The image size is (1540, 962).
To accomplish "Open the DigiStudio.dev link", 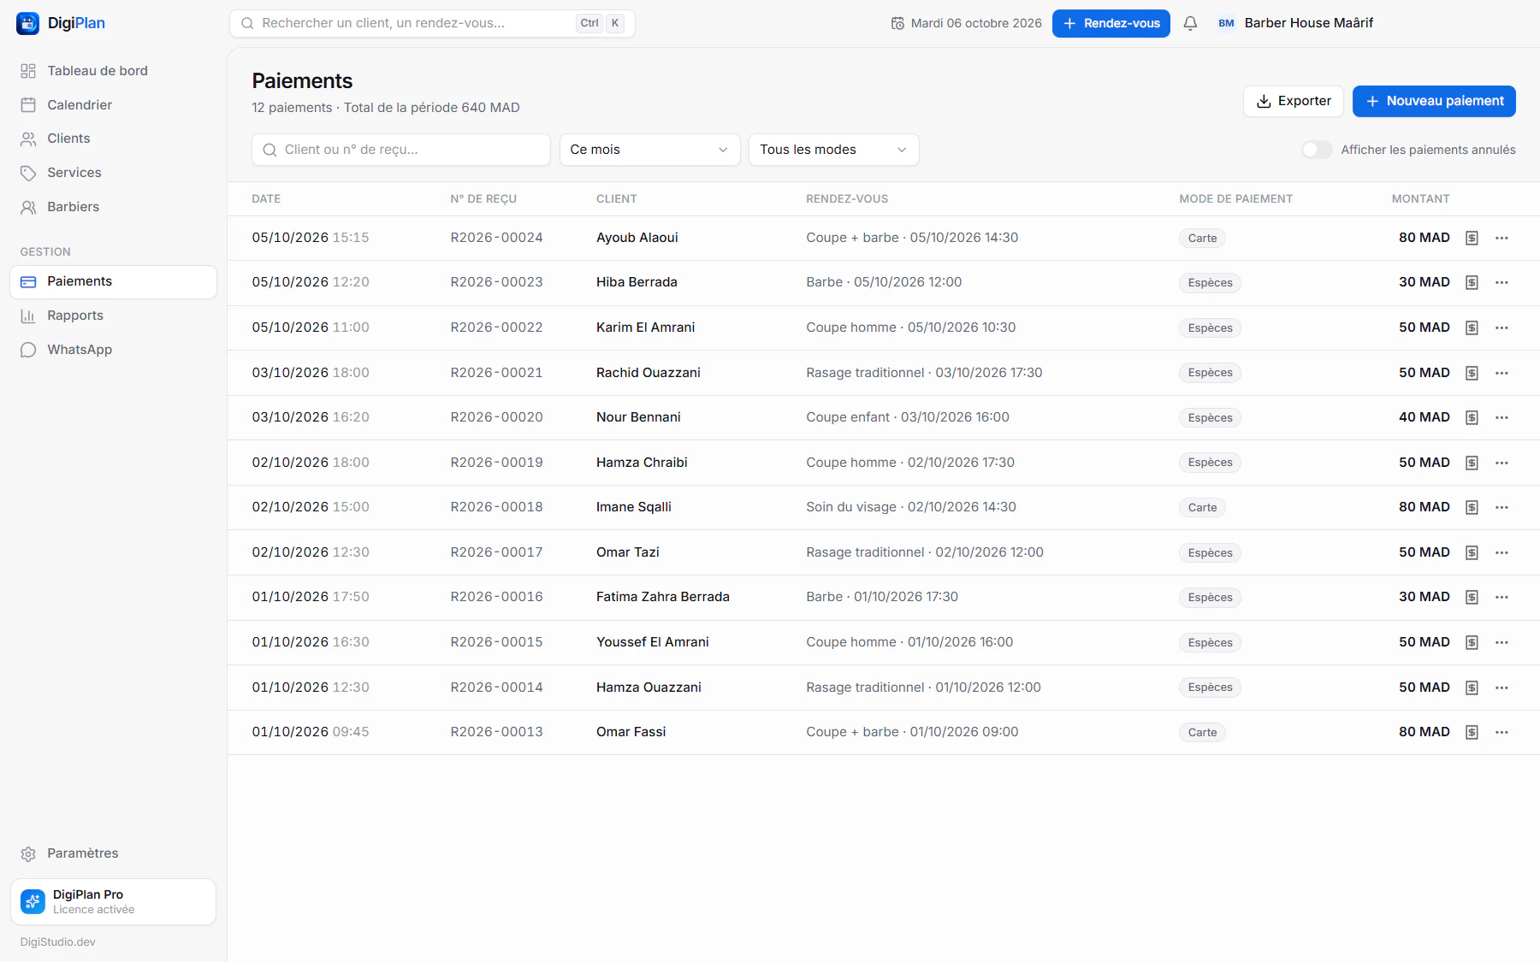I will pyautogui.click(x=58, y=941).
